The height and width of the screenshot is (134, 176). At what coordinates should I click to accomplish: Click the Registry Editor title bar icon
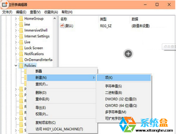point(5,4)
